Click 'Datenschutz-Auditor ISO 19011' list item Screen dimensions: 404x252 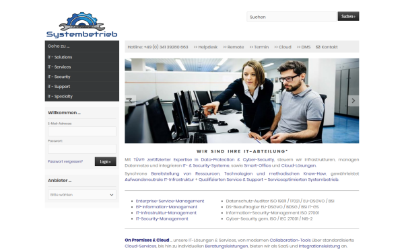[280, 201]
